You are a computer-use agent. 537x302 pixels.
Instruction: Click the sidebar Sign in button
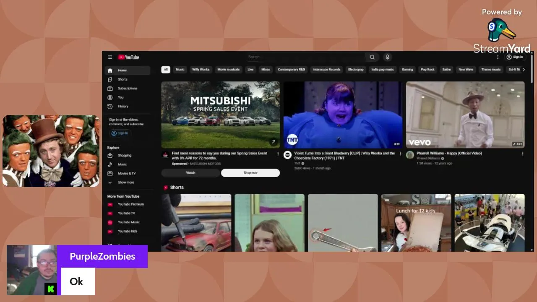(x=120, y=133)
